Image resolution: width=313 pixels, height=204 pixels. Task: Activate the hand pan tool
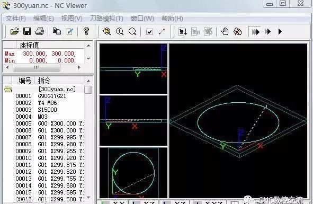click(225, 32)
